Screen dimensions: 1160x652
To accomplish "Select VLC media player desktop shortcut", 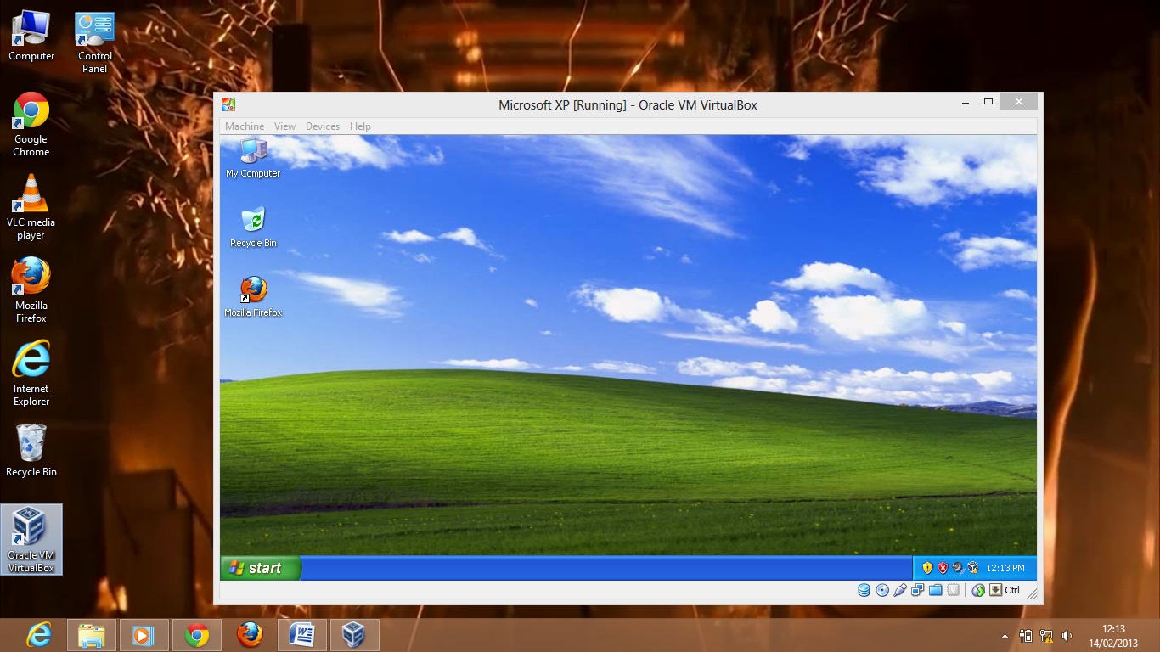I will pyautogui.click(x=31, y=208).
